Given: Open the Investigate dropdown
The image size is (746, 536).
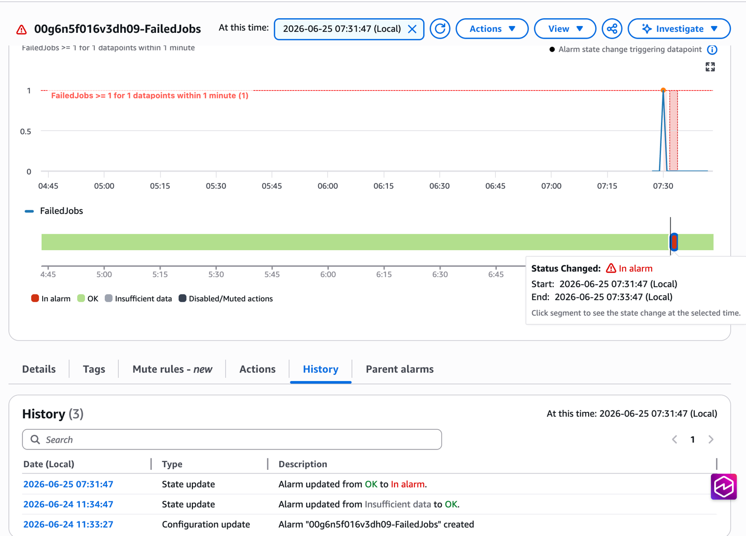Looking at the screenshot, I should coord(679,29).
